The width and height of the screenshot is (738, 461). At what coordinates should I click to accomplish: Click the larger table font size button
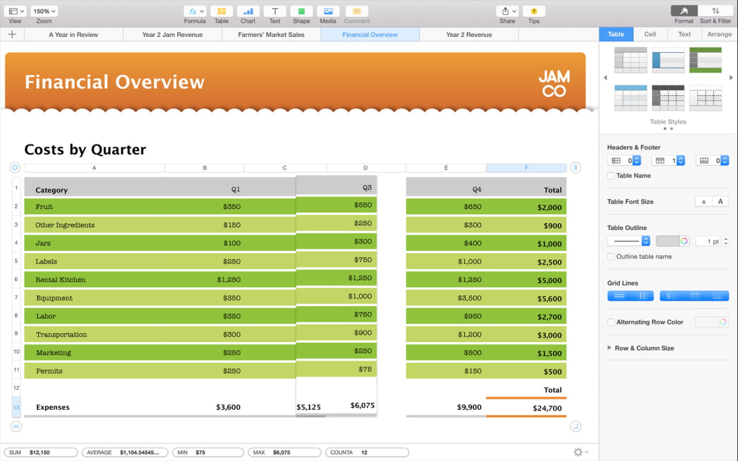pos(720,202)
